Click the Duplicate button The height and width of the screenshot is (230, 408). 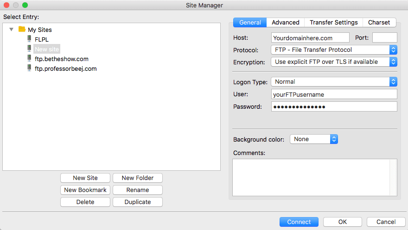(138, 202)
